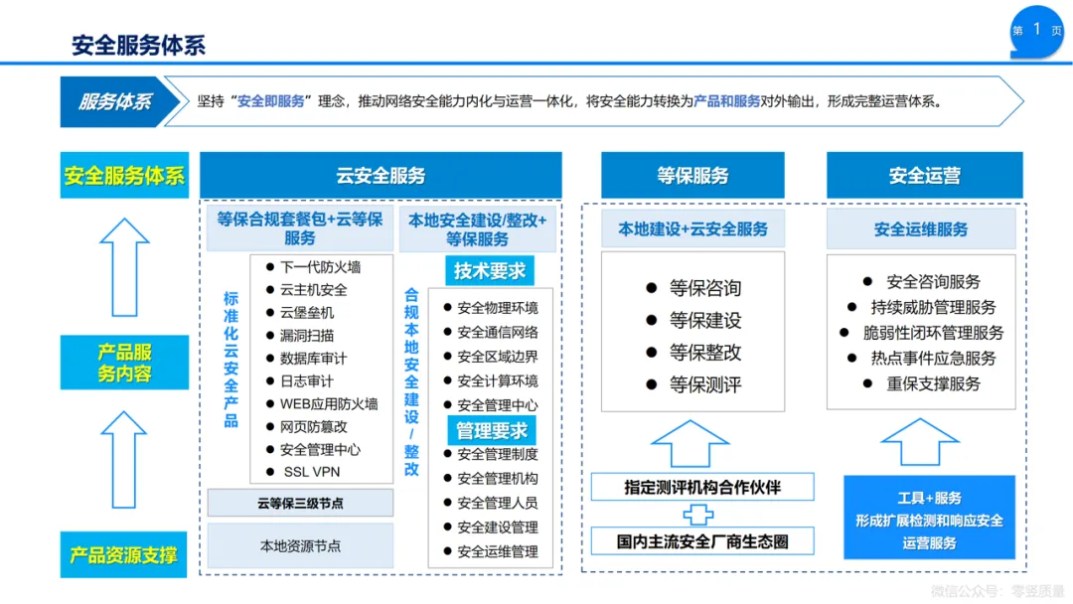1073x604 pixels.
Task: Click the vertical text 合规本地安全建设/整改
Action: (411, 381)
